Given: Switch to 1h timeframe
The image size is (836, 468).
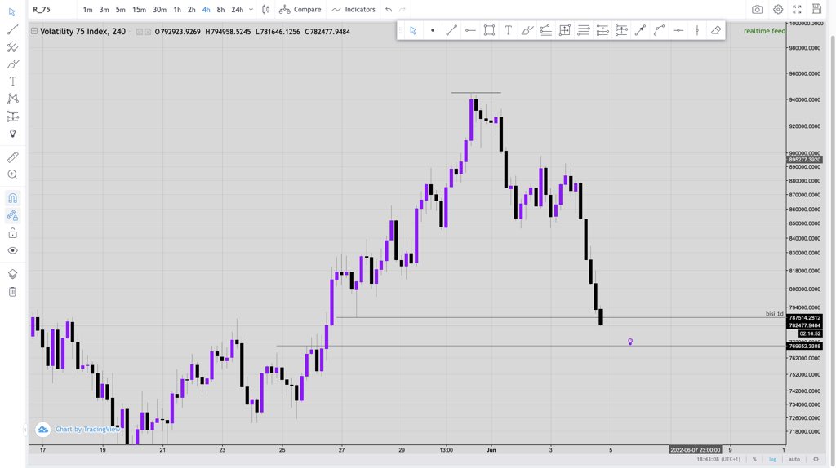Looking at the screenshot, I should pos(177,10).
